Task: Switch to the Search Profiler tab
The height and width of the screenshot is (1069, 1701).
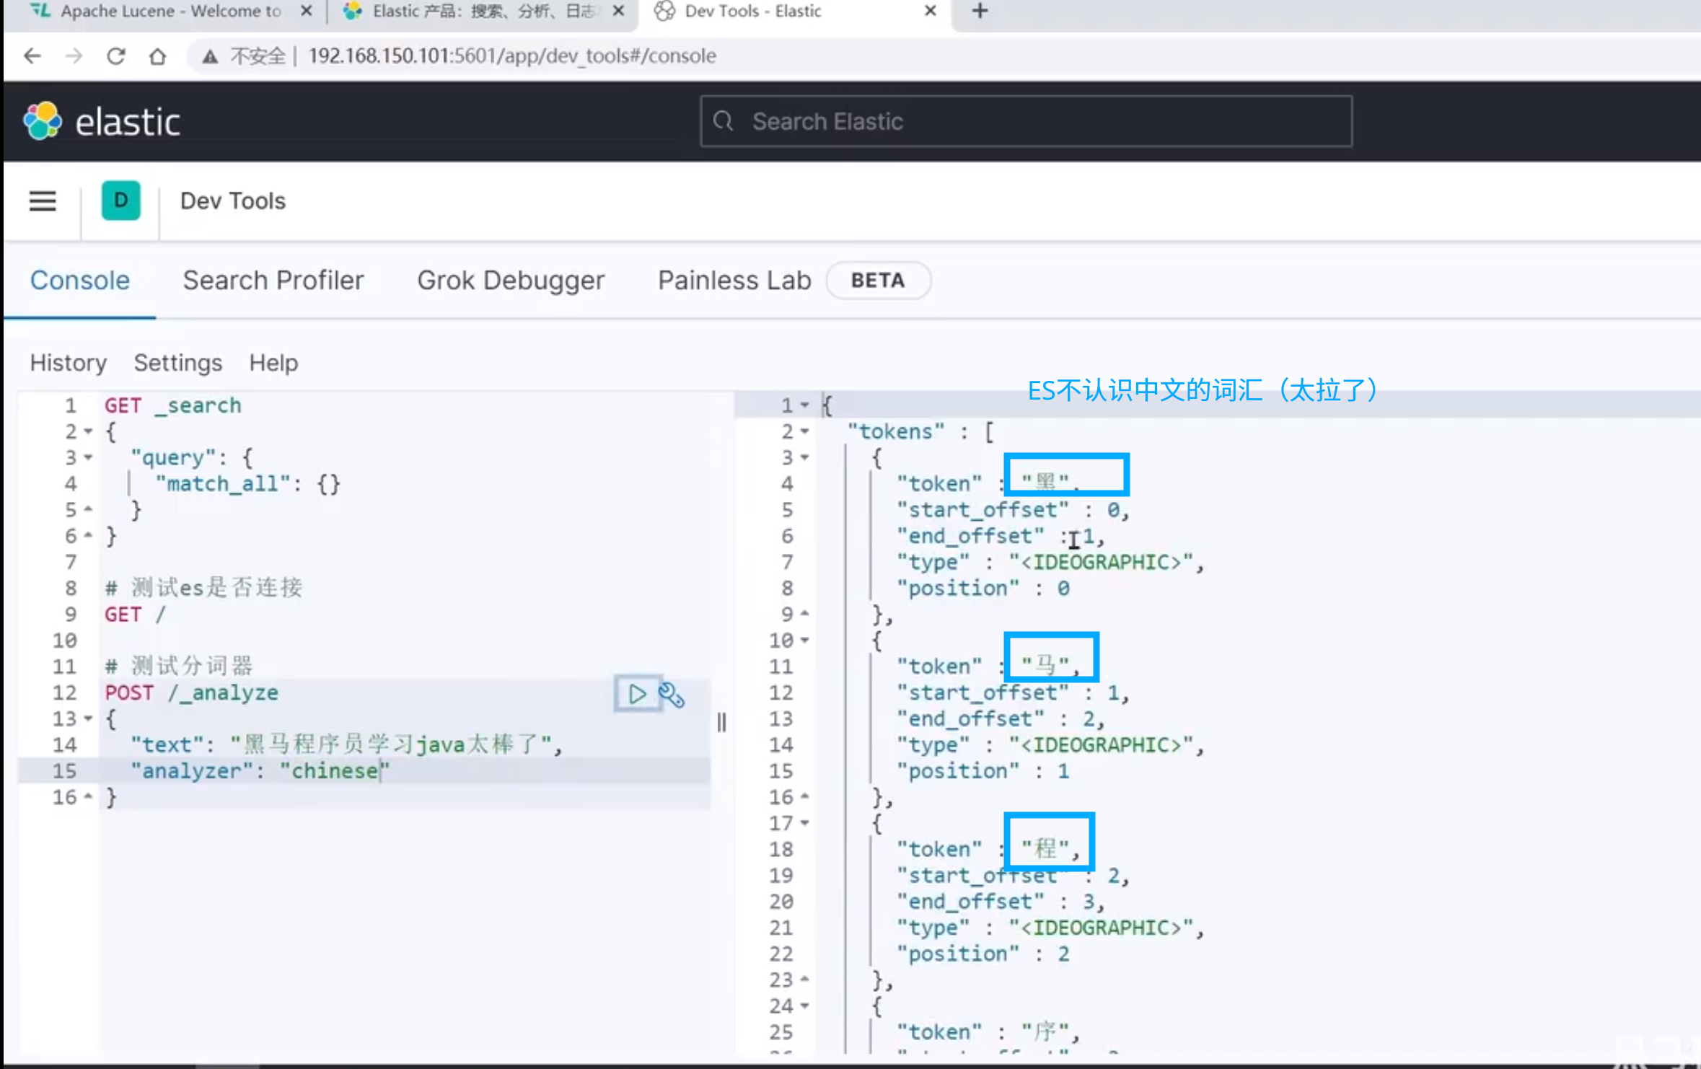Action: (x=274, y=281)
